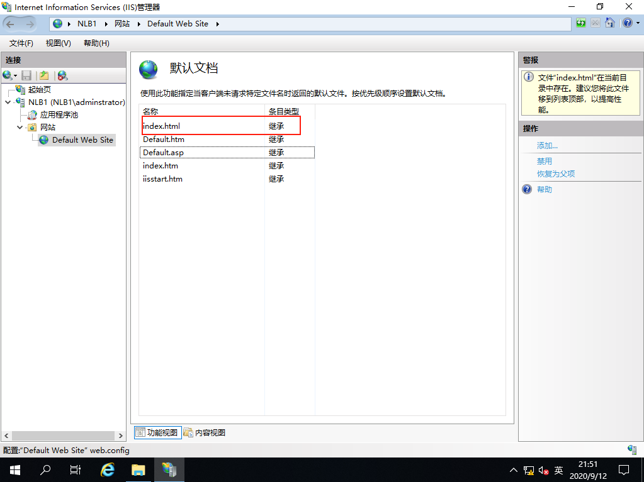Go to home page icon
This screenshot has height=482, width=644.
coord(610,23)
